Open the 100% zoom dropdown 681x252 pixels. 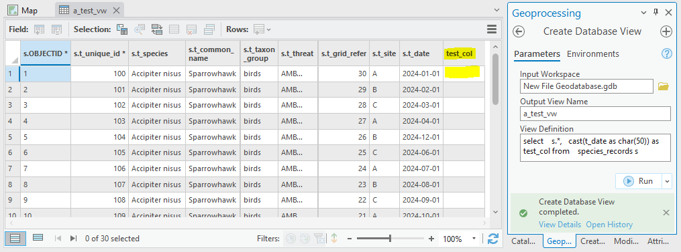point(474,239)
